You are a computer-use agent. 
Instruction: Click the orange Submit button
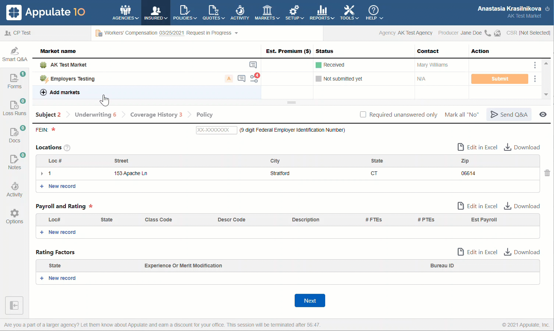point(500,79)
